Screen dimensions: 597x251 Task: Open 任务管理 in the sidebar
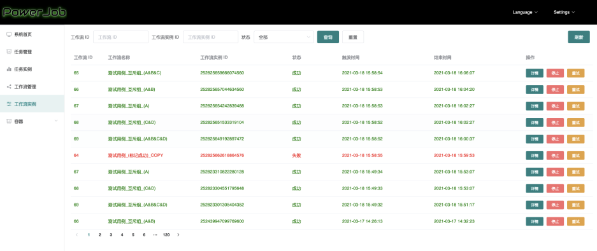pyautogui.click(x=32, y=52)
